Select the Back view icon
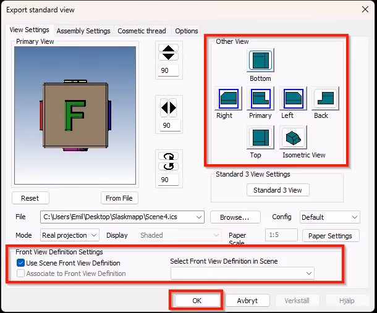 (x=325, y=99)
